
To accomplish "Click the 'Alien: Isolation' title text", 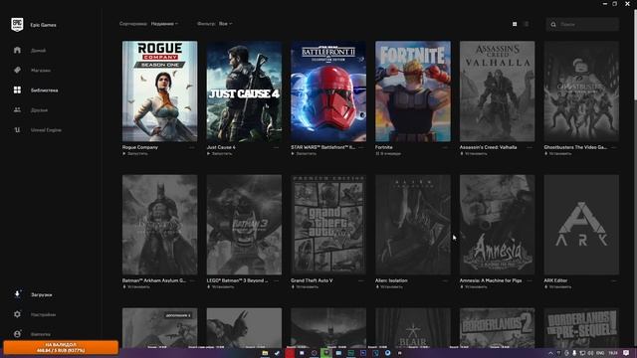I will click(x=391, y=280).
